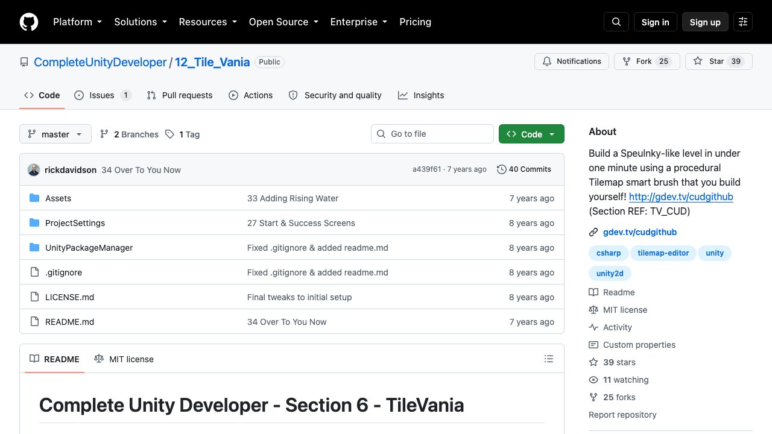Select the MIT license tab in file viewer
Viewport: 772px width, 434px height.
124,359
